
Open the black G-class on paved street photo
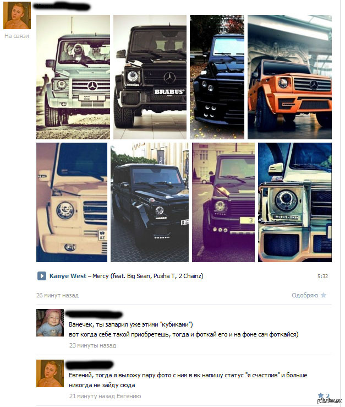click(150, 202)
